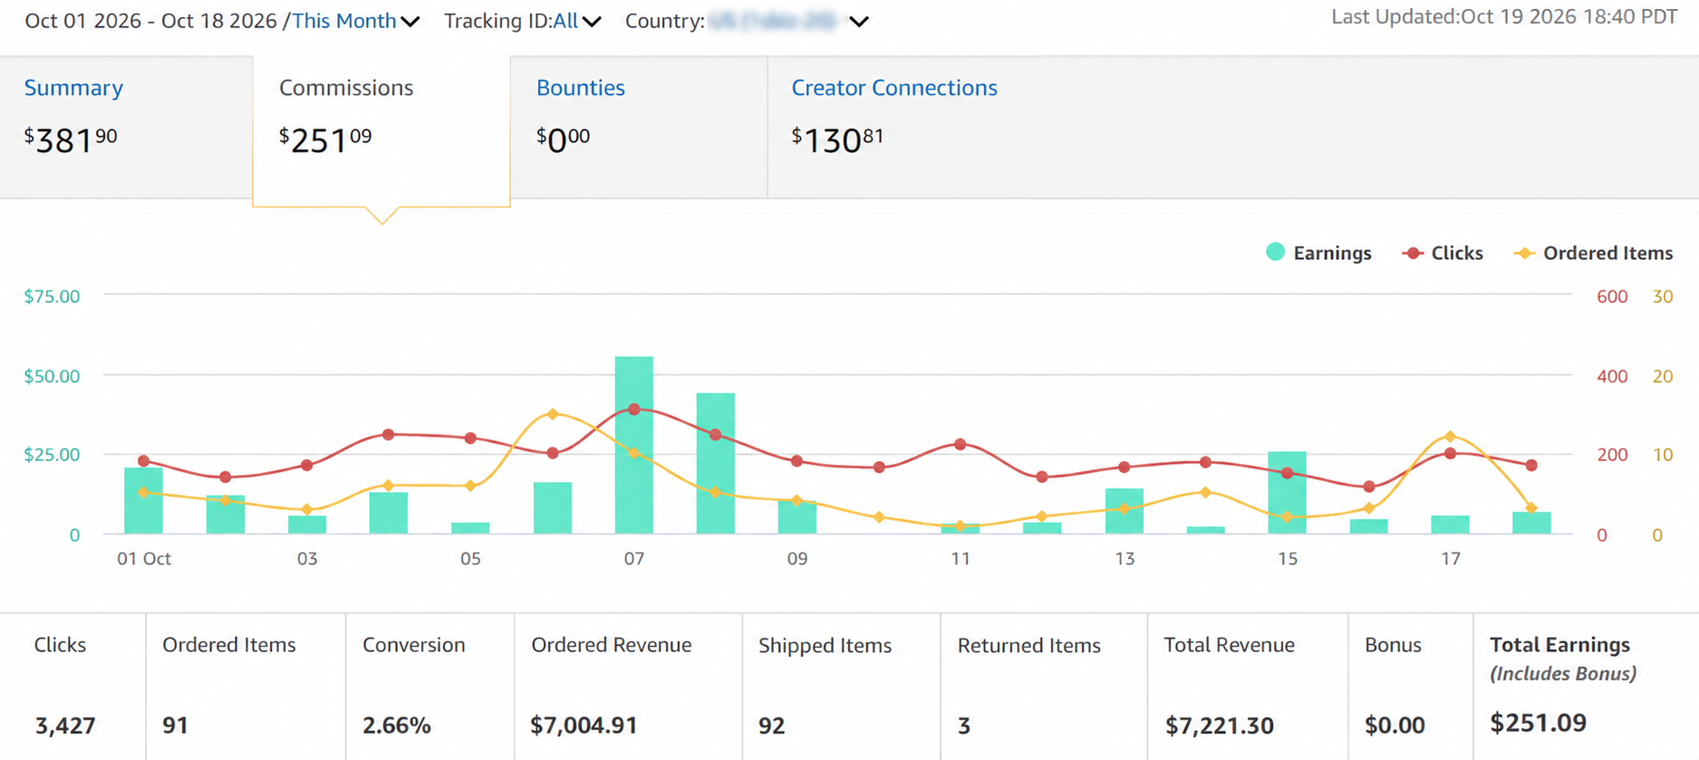Click the Clicks red legend marker
The image size is (1699, 760).
click(x=1413, y=253)
